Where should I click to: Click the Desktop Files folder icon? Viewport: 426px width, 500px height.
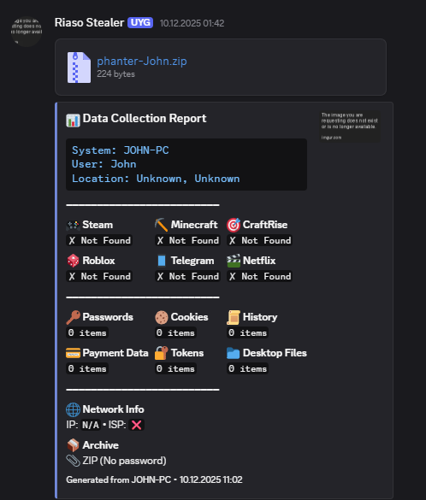click(x=234, y=353)
